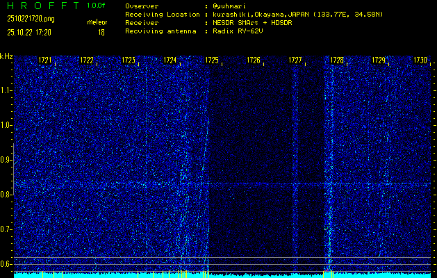Click the filename 2510221720.png
The width and height of the screenshot is (437, 278).
(31, 19)
